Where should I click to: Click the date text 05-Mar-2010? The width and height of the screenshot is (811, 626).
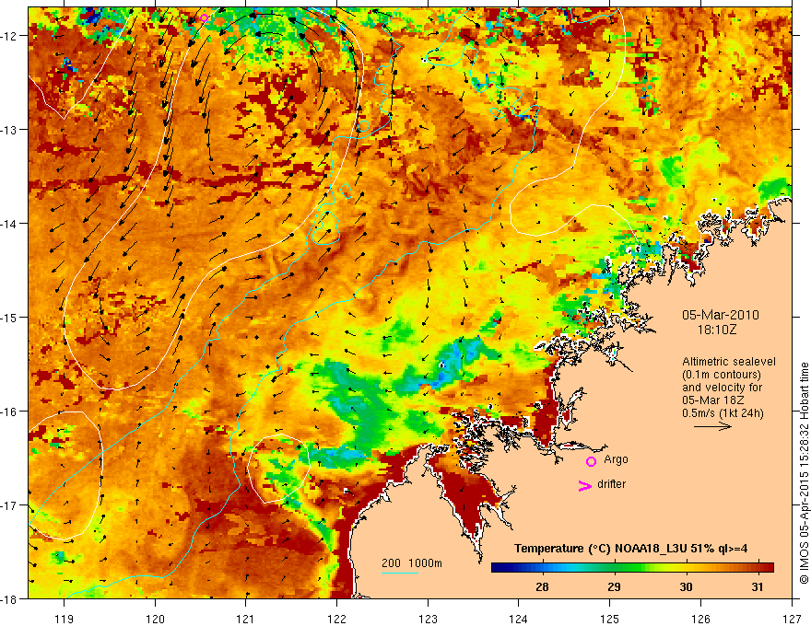(721, 315)
